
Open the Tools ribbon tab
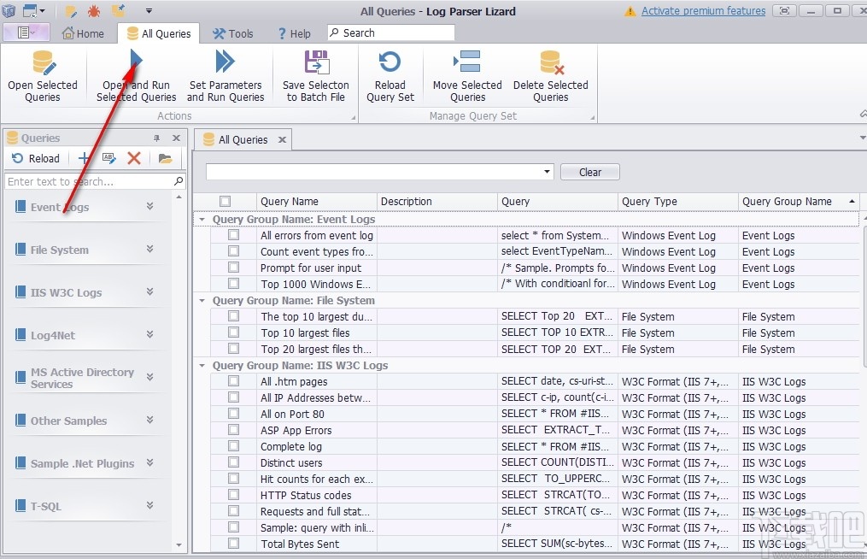point(232,34)
